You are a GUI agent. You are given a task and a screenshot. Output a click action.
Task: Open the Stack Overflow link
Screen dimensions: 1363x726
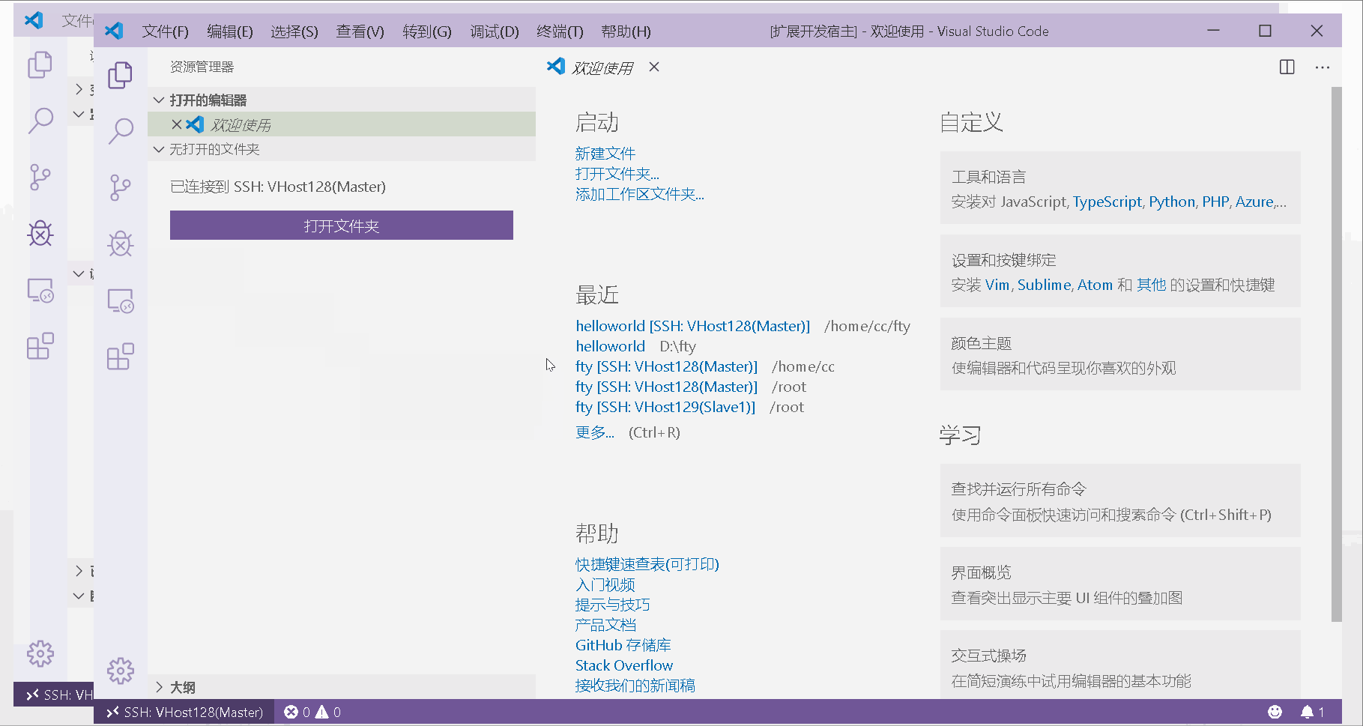(624, 665)
